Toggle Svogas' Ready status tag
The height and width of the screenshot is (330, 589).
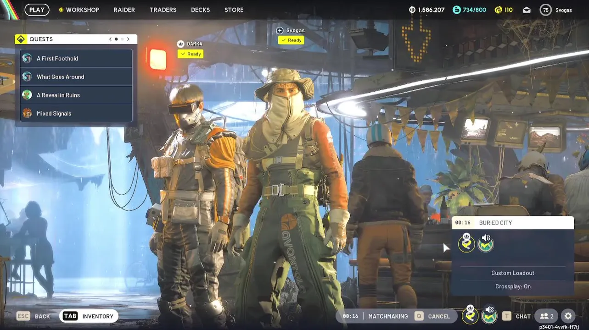[x=291, y=40]
